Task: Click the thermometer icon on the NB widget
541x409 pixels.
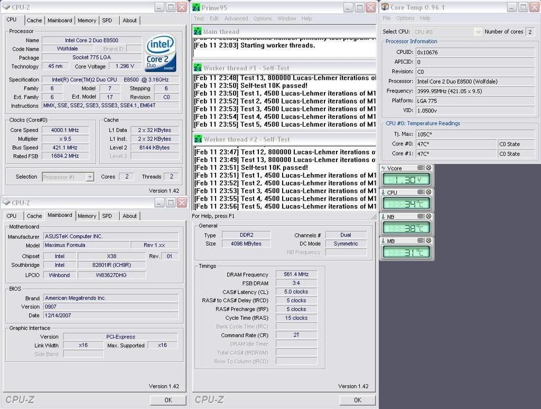Action: coord(384,217)
